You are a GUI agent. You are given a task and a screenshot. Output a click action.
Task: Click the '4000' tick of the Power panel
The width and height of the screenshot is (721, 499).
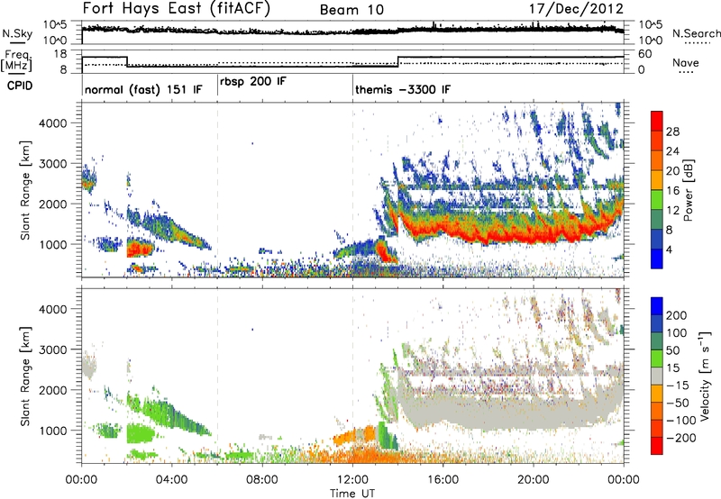pos(52,123)
